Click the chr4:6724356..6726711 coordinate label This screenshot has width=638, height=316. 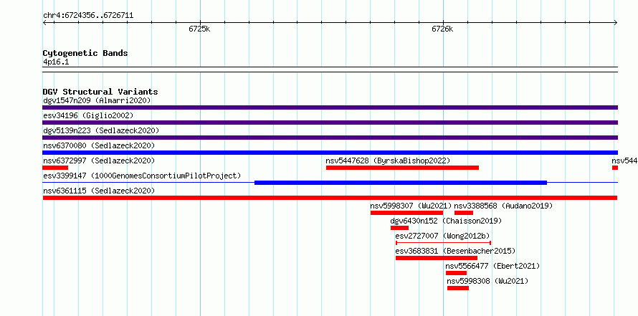click(x=88, y=16)
